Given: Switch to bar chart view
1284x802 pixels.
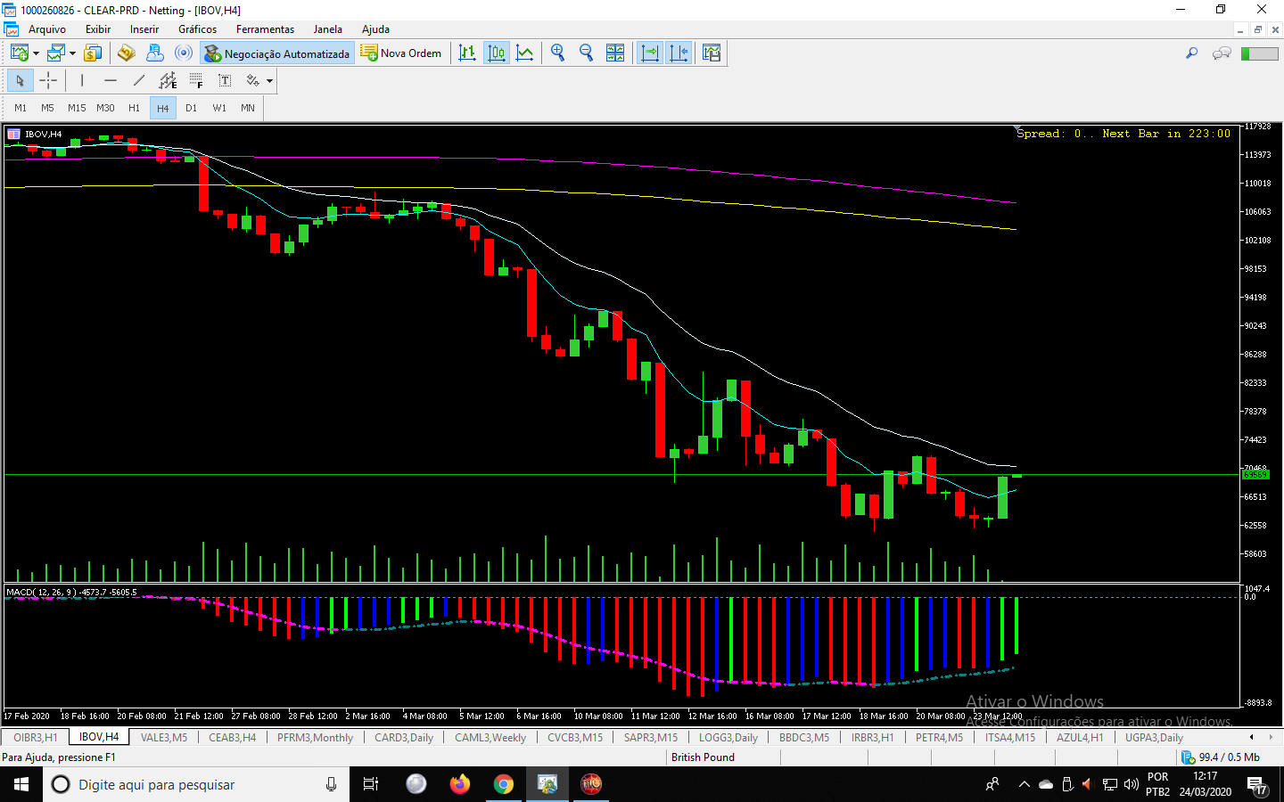Looking at the screenshot, I should (x=467, y=53).
